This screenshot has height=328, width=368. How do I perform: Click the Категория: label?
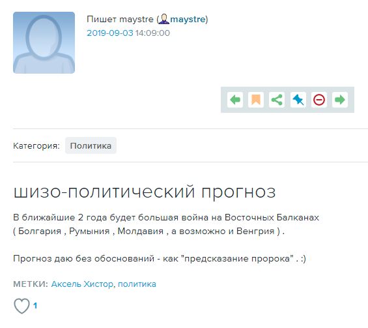[36, 146]
